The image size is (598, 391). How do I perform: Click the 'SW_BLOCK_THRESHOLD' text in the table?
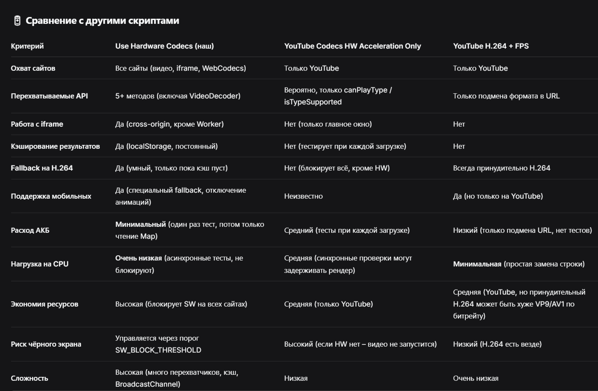pos(158,350)
